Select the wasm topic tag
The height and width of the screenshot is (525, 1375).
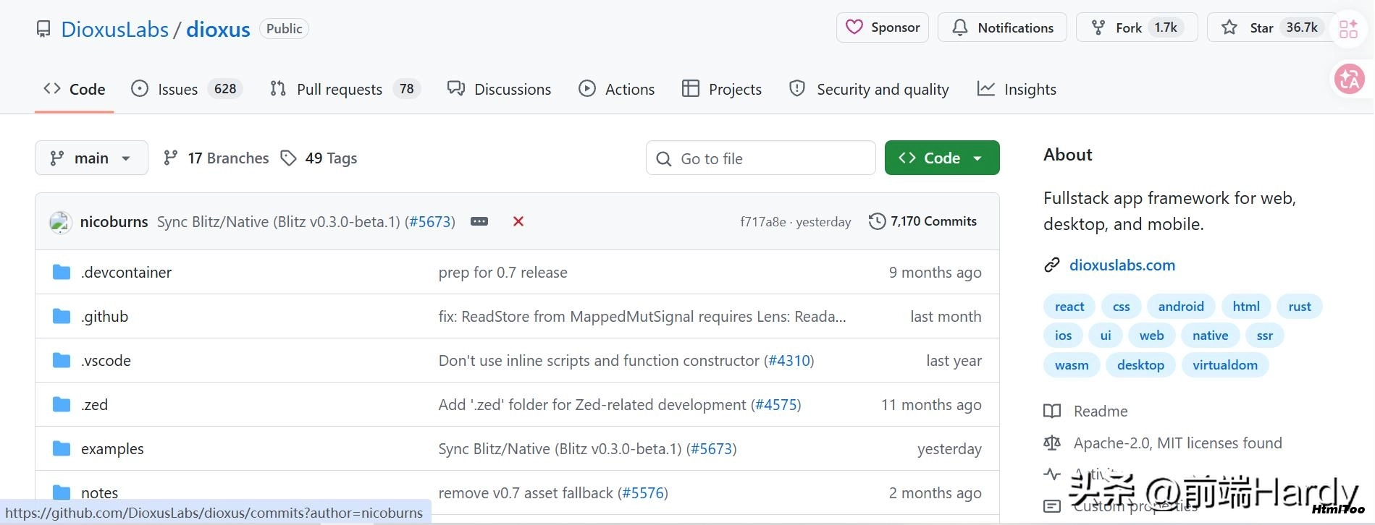point(1072,365)
